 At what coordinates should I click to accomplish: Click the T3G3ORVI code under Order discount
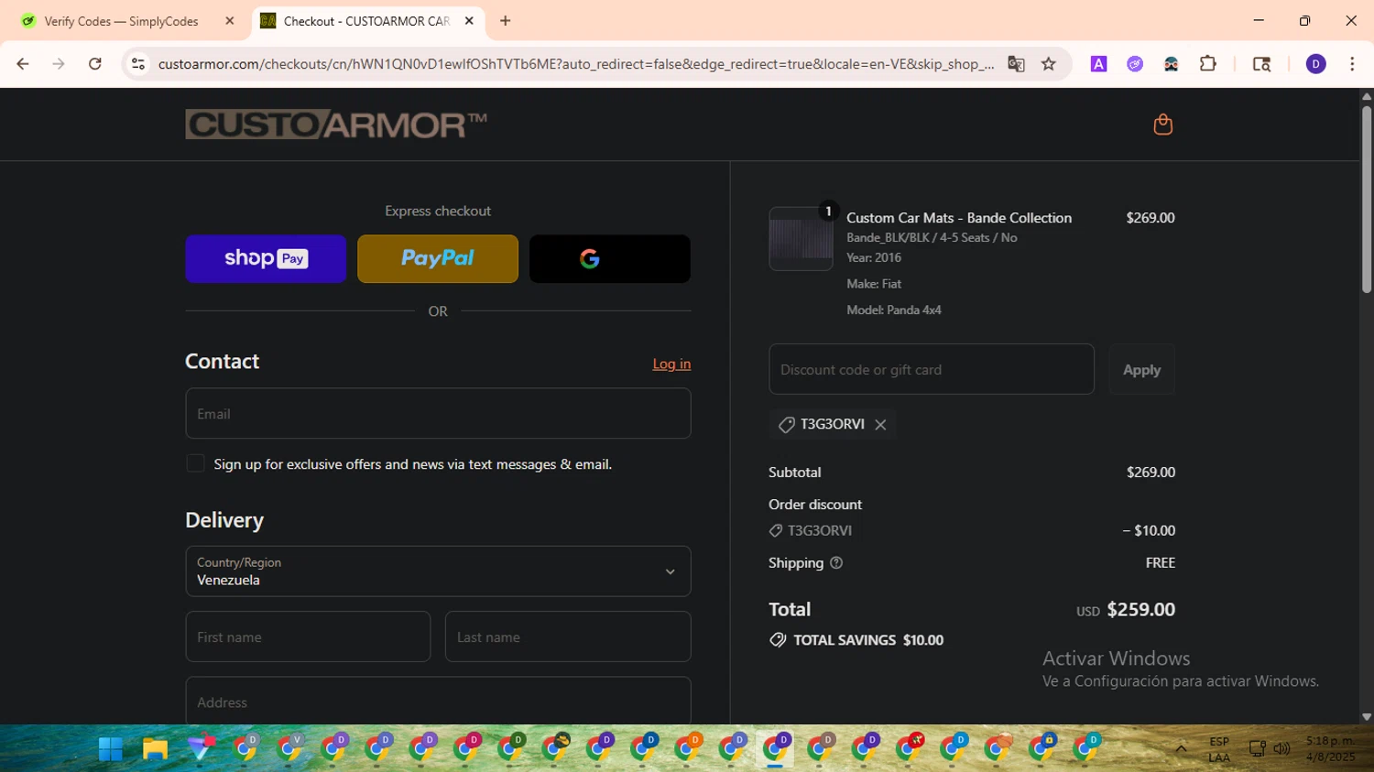pyautogui.click(x=820, y=531)
